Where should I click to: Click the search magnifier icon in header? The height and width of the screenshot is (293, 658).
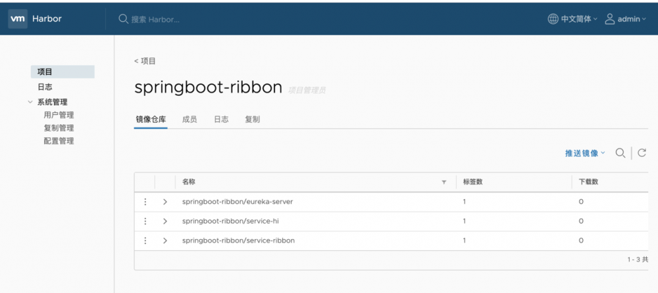coord(123,19)
